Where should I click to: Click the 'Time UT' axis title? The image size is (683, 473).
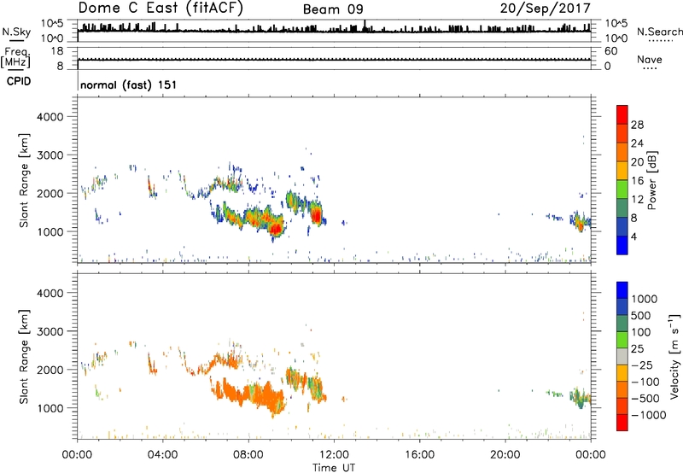(334, 468)
